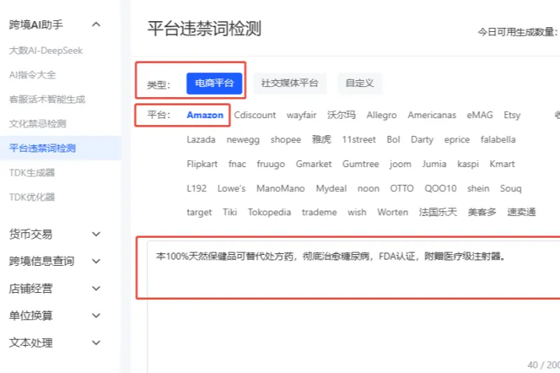
Task: Pick Souq platform
Action: 511,188
